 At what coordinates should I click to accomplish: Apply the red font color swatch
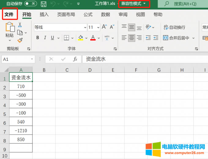[x=93, y=38]
